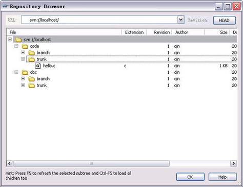243x187 pixels.
Task: Maximize the Repository Browser window
Action: coord(228,7)
